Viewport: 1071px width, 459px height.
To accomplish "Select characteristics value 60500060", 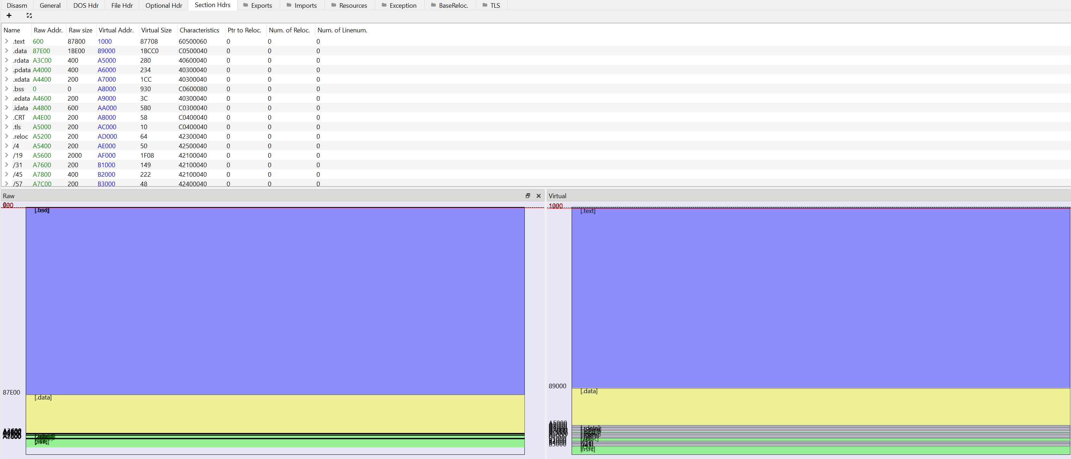I will (193, 41).
